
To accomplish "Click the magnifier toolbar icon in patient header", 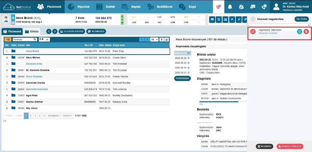I will click(239, 19).
